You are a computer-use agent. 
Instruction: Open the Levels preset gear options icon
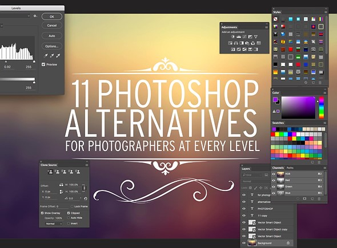[x=35, y=16]
